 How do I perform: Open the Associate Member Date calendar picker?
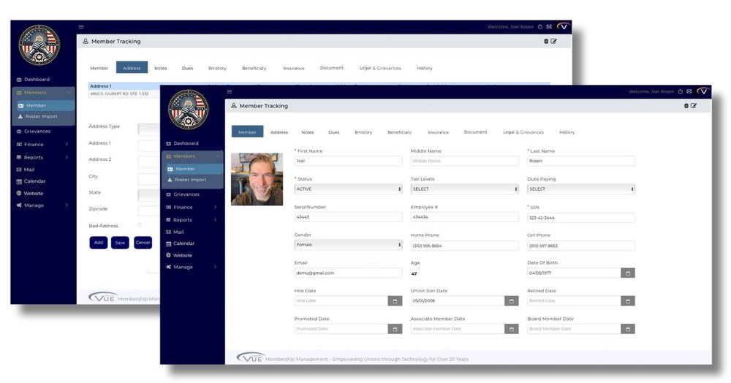pos(512,329)
